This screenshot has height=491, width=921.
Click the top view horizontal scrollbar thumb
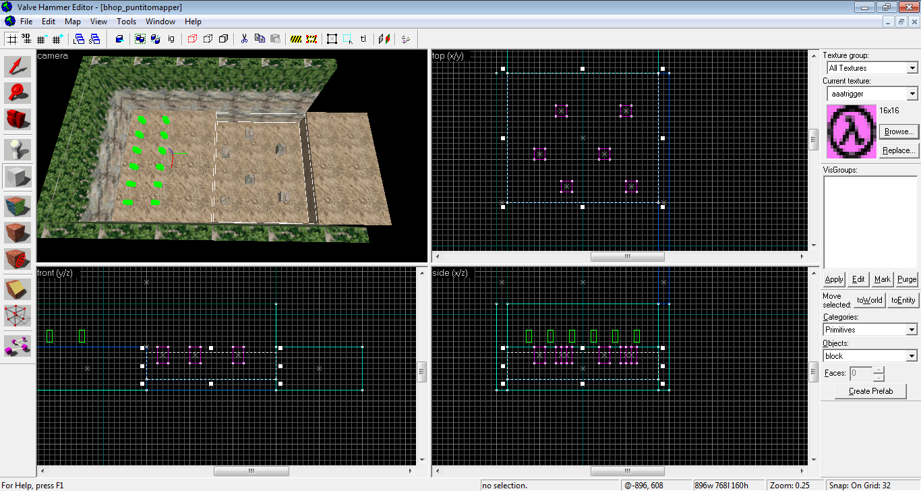628,256
